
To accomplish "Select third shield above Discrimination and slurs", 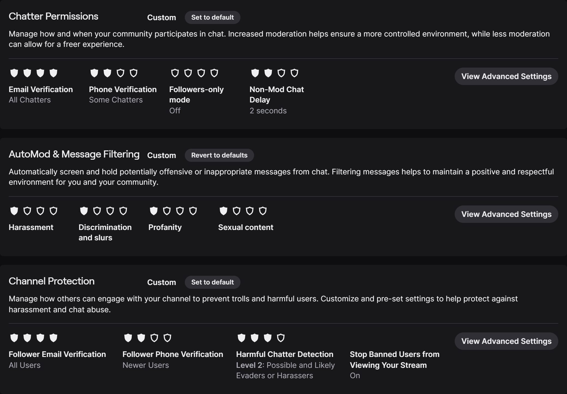I will point(110,211).
